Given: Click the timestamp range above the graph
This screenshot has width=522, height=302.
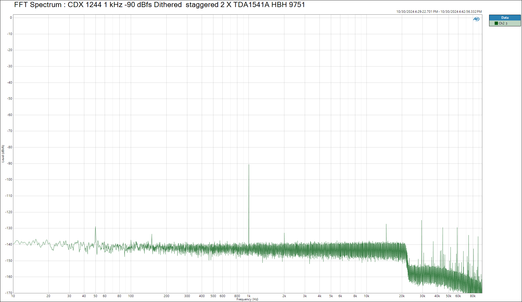Looking at the screenshot, I should pos(439,12).
